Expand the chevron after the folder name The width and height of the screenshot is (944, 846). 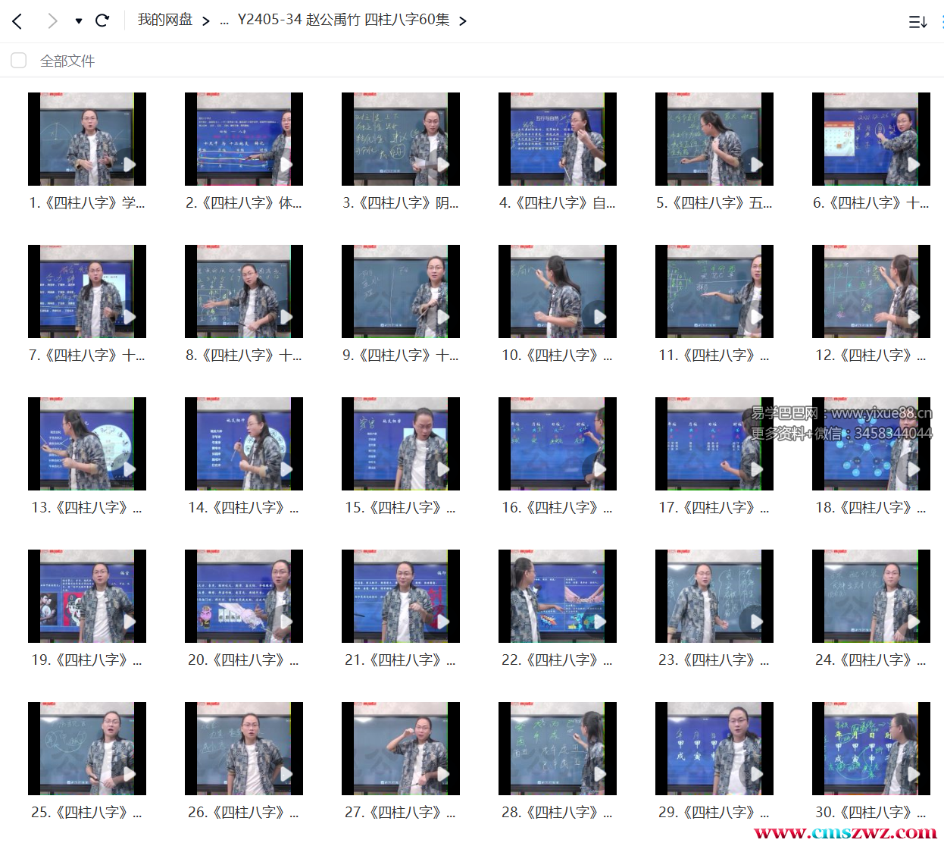(x=463, y=20)
